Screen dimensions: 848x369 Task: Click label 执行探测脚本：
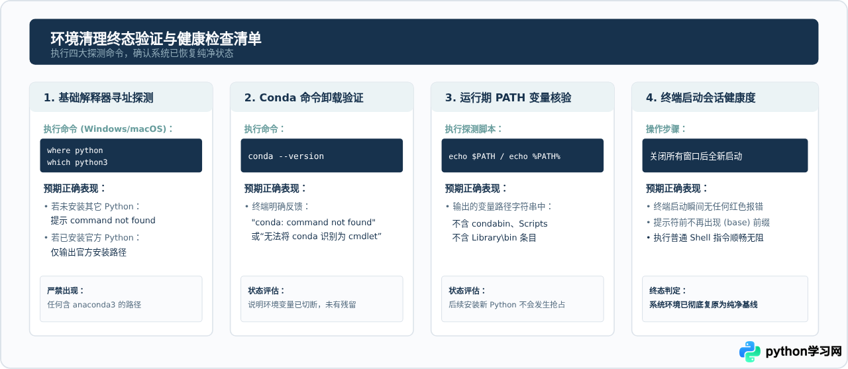tap(474, 129)
